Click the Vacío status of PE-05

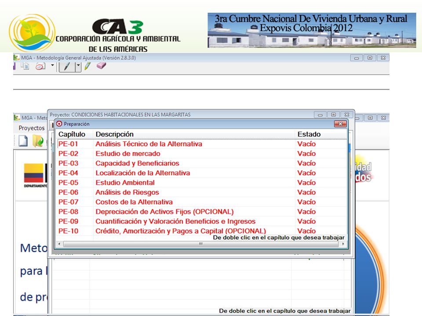[306, 183]
